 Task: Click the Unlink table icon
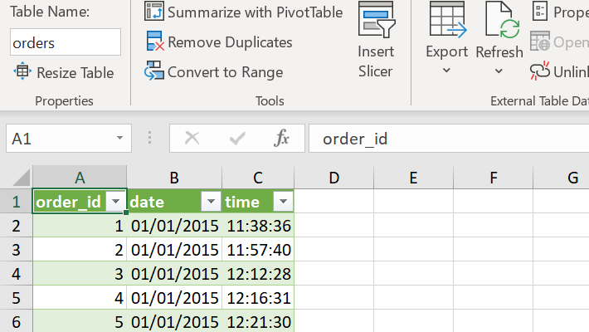(540, 72)
